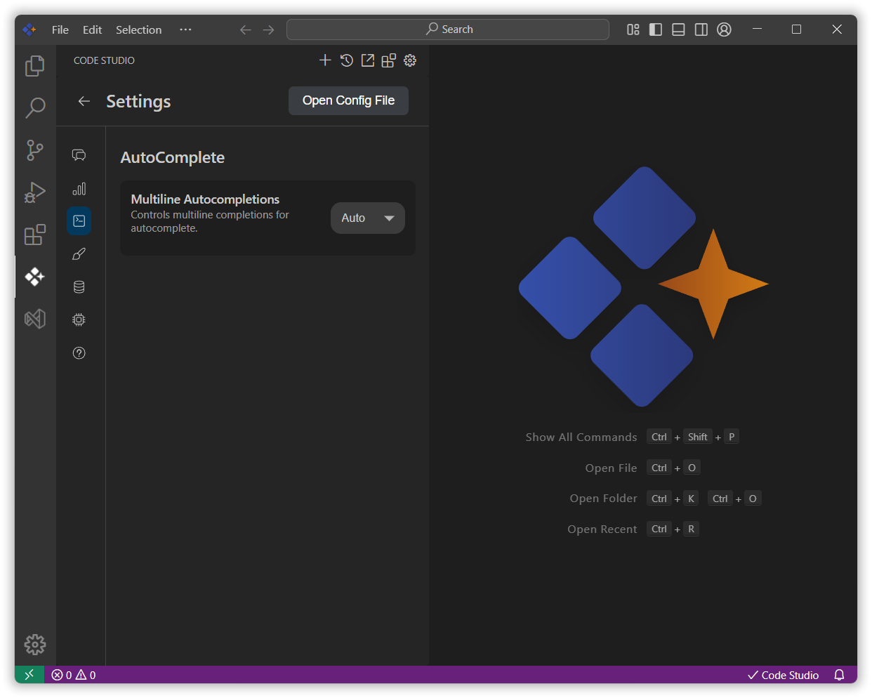Viewport: 872px width, 698px height.
Task: Toggle the bottom panel visibility
Action: tap(678, 29)
